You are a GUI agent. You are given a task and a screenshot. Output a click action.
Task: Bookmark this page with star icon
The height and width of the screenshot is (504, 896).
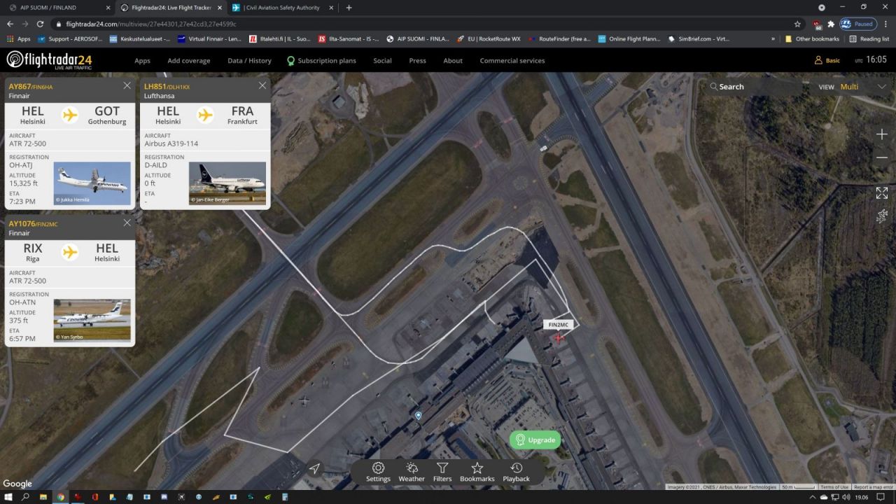coord(797,24)
